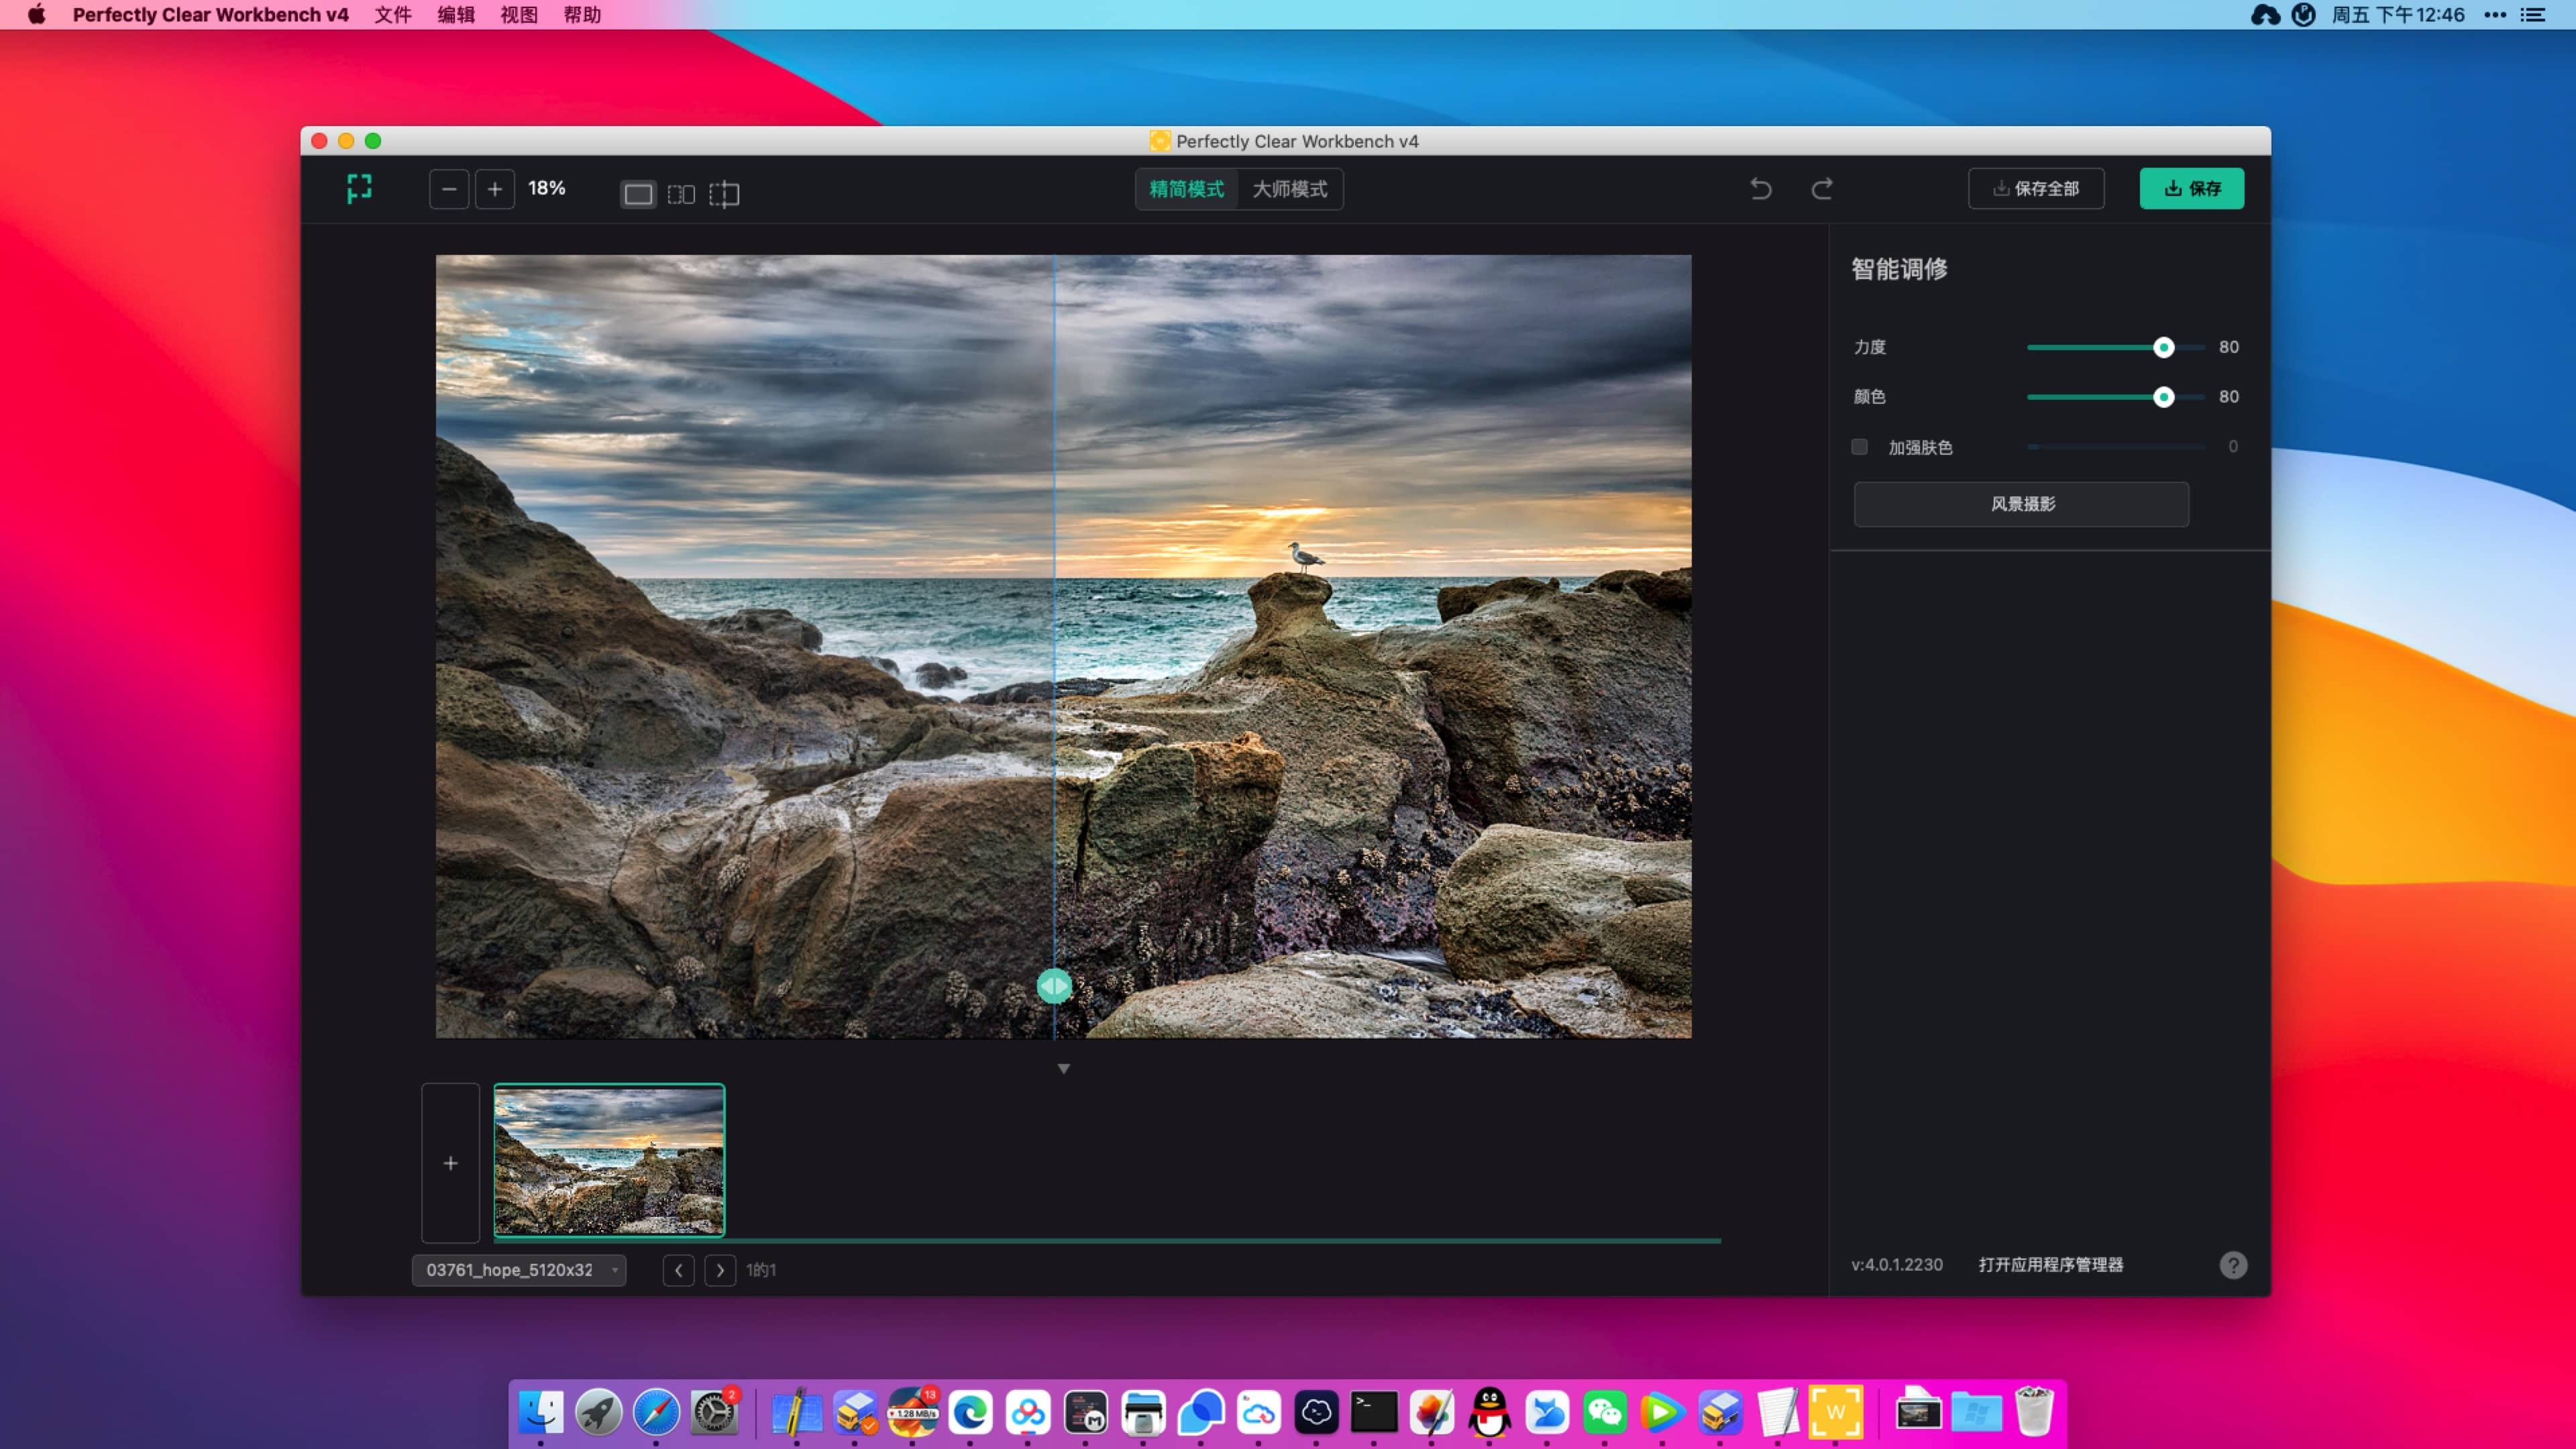Open the yellow W app in dock

[1836, 1413]
